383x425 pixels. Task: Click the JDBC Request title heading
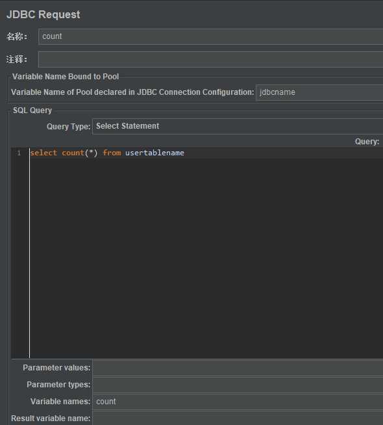pos(43,15)
